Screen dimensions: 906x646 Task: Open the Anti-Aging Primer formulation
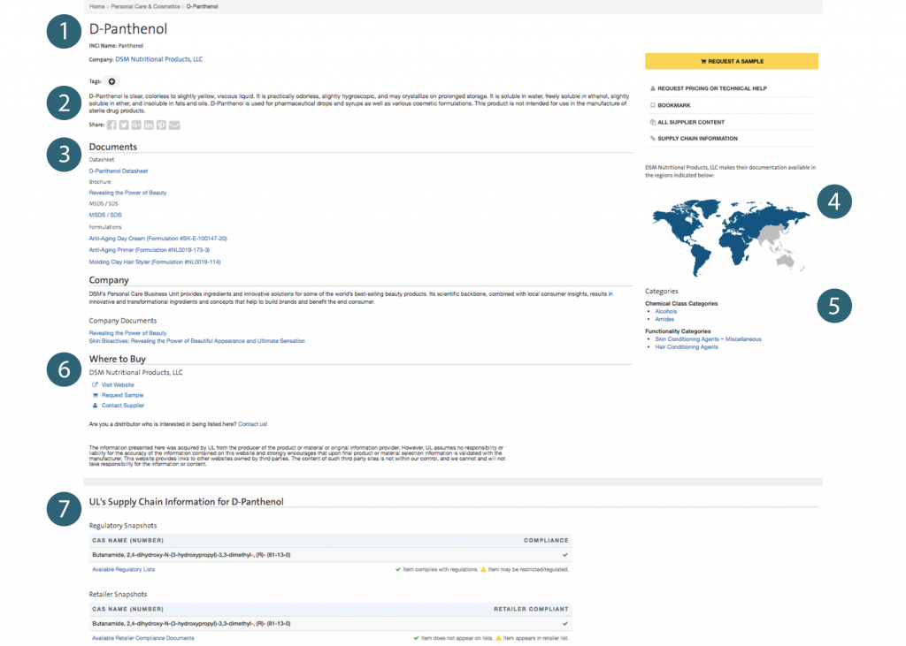pos(149,250)
